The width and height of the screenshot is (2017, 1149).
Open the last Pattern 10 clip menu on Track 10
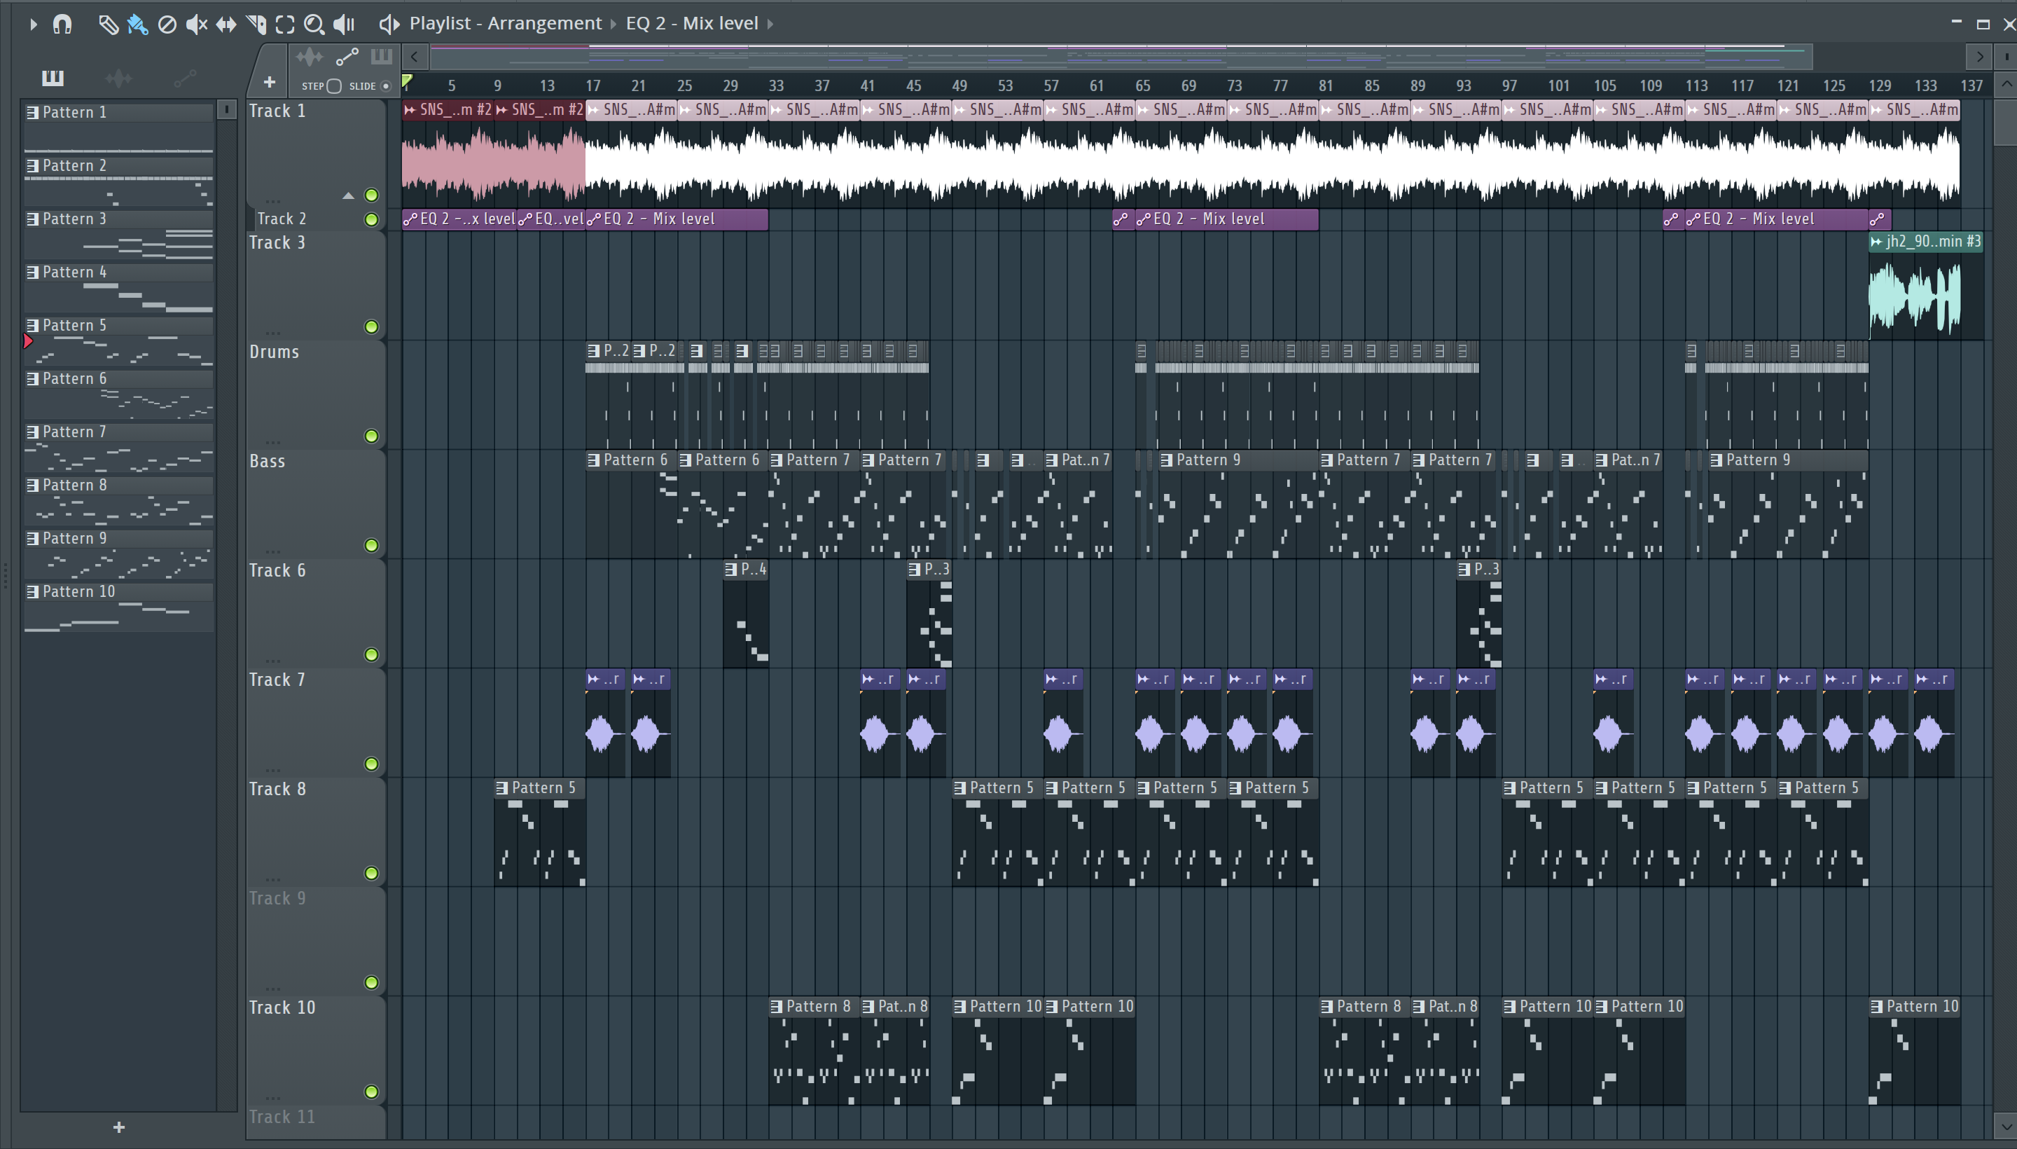pyautogui.click(x=1877, y=1006)
